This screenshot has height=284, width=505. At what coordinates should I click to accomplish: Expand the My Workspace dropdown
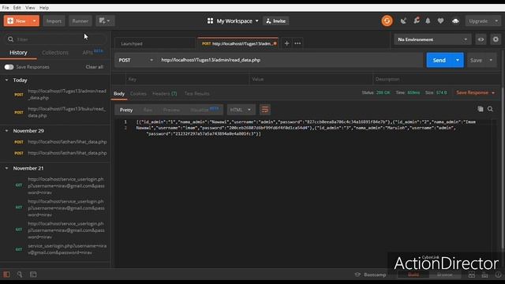(x=256, y=21)
